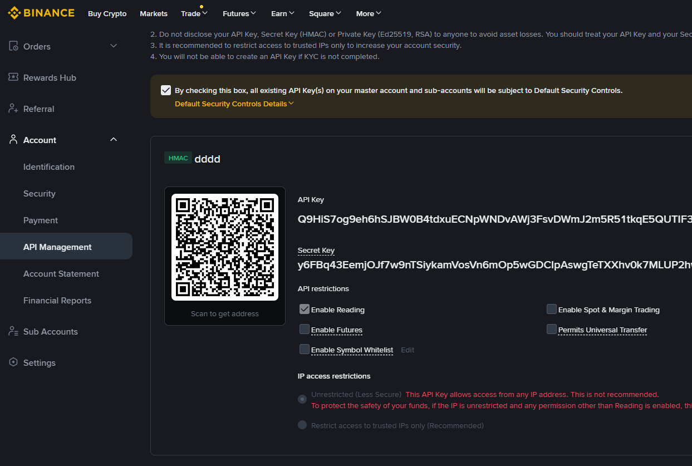692x466 pixels.
Task: Click the Referral person-plus icon
Action: [14, 109]
